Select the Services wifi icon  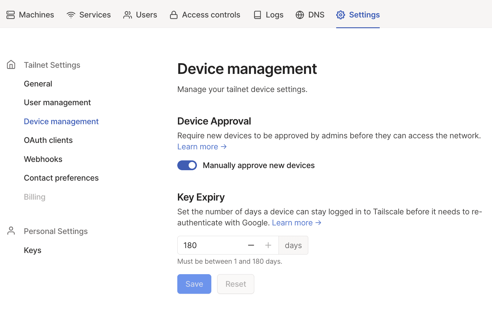tap(71, 14)
